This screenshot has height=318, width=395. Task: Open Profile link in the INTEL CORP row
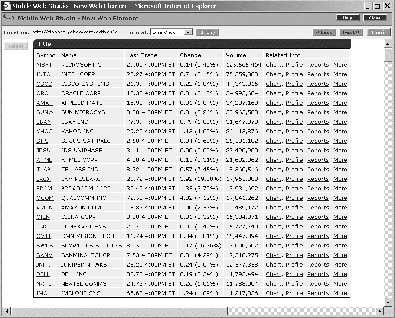click(x=294, y=74)
